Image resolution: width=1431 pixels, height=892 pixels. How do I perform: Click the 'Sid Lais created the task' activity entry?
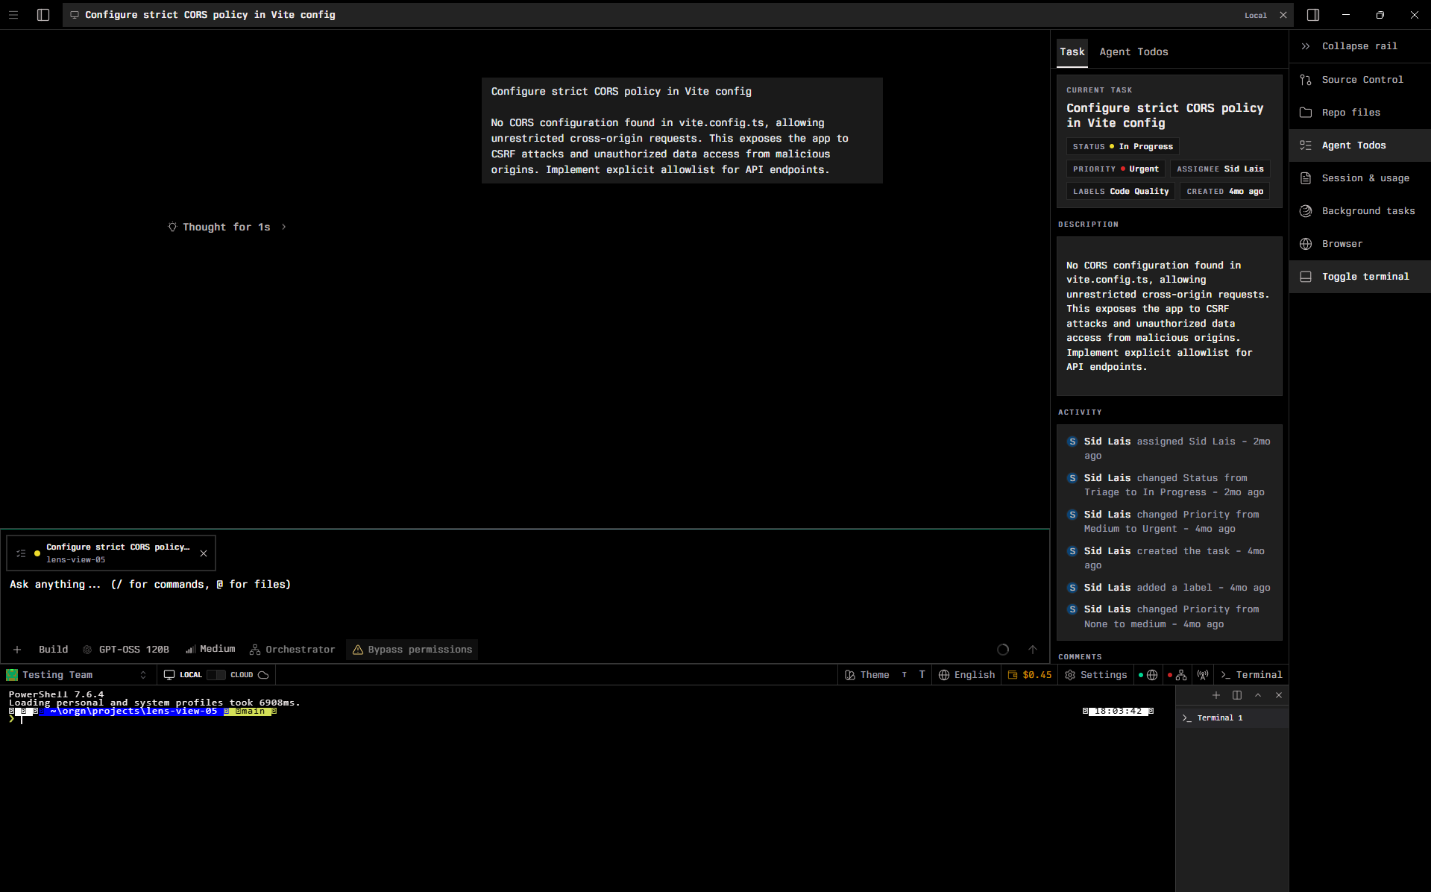point(1169,559)
